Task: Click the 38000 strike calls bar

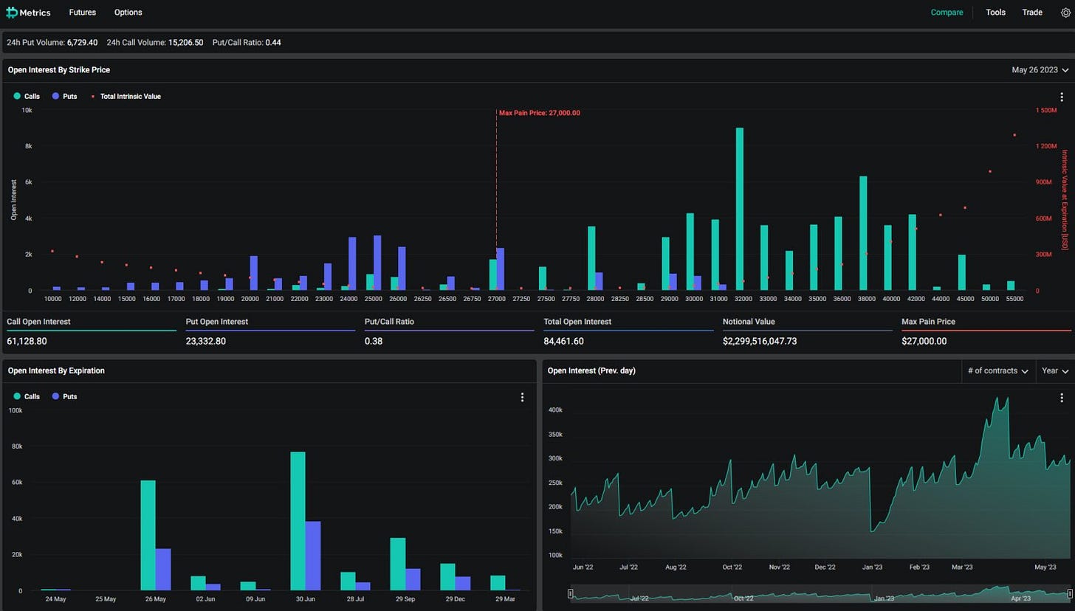Action: click(863, 233)
